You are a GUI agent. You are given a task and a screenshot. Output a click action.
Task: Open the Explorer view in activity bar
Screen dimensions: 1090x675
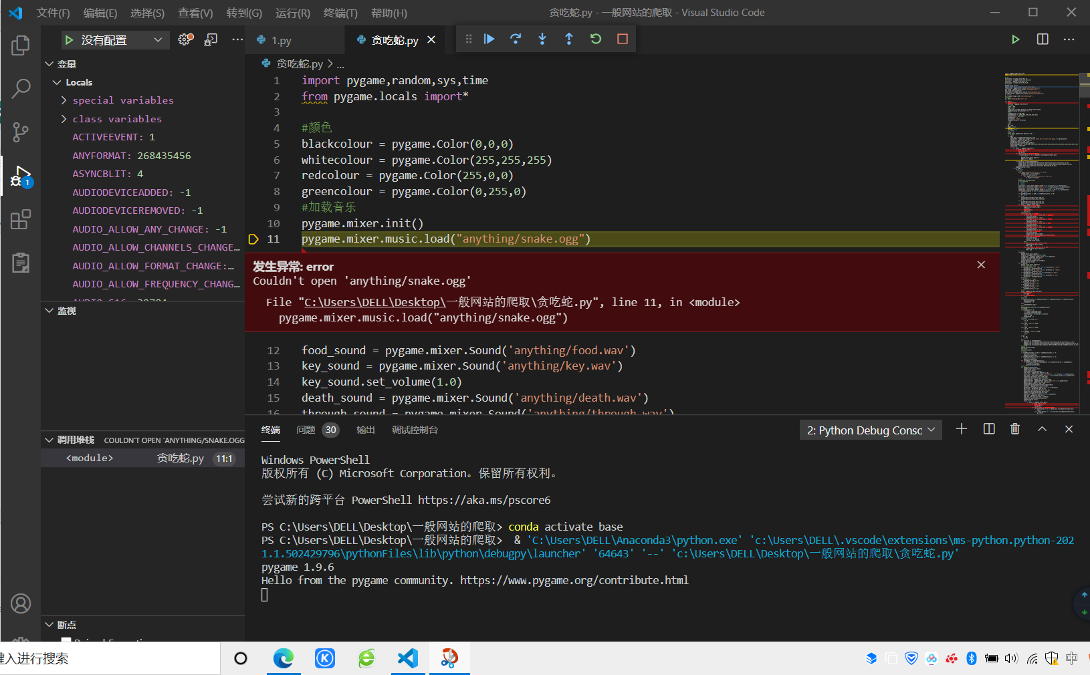pos(21,45)
